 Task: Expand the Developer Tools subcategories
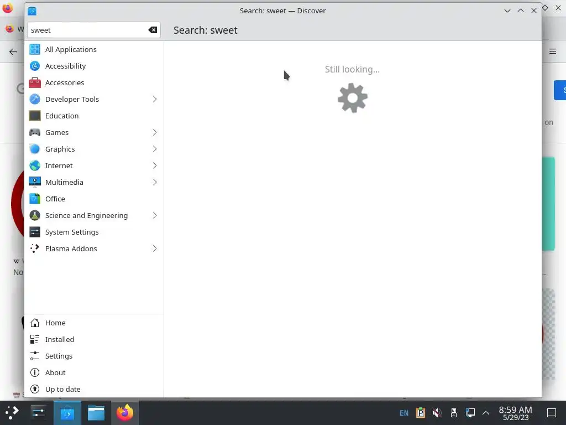[x=155, y=100]
